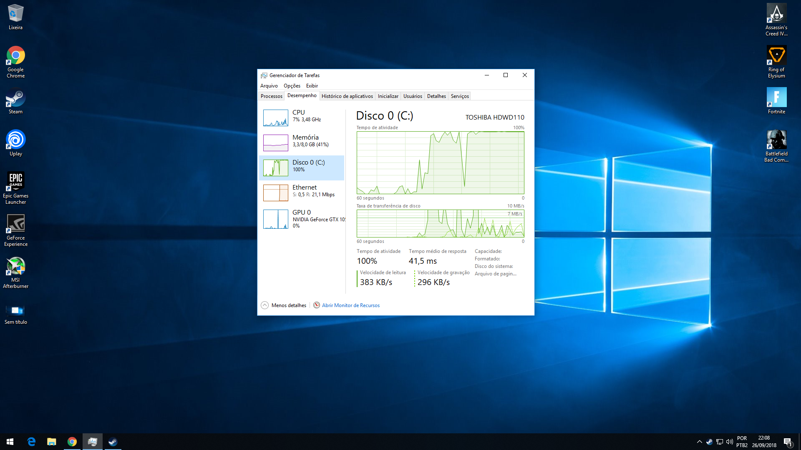This screenshot has height=450, width=801.
Task: Select the Ring of Elysium shortcut
Action: tap(776, 62)
